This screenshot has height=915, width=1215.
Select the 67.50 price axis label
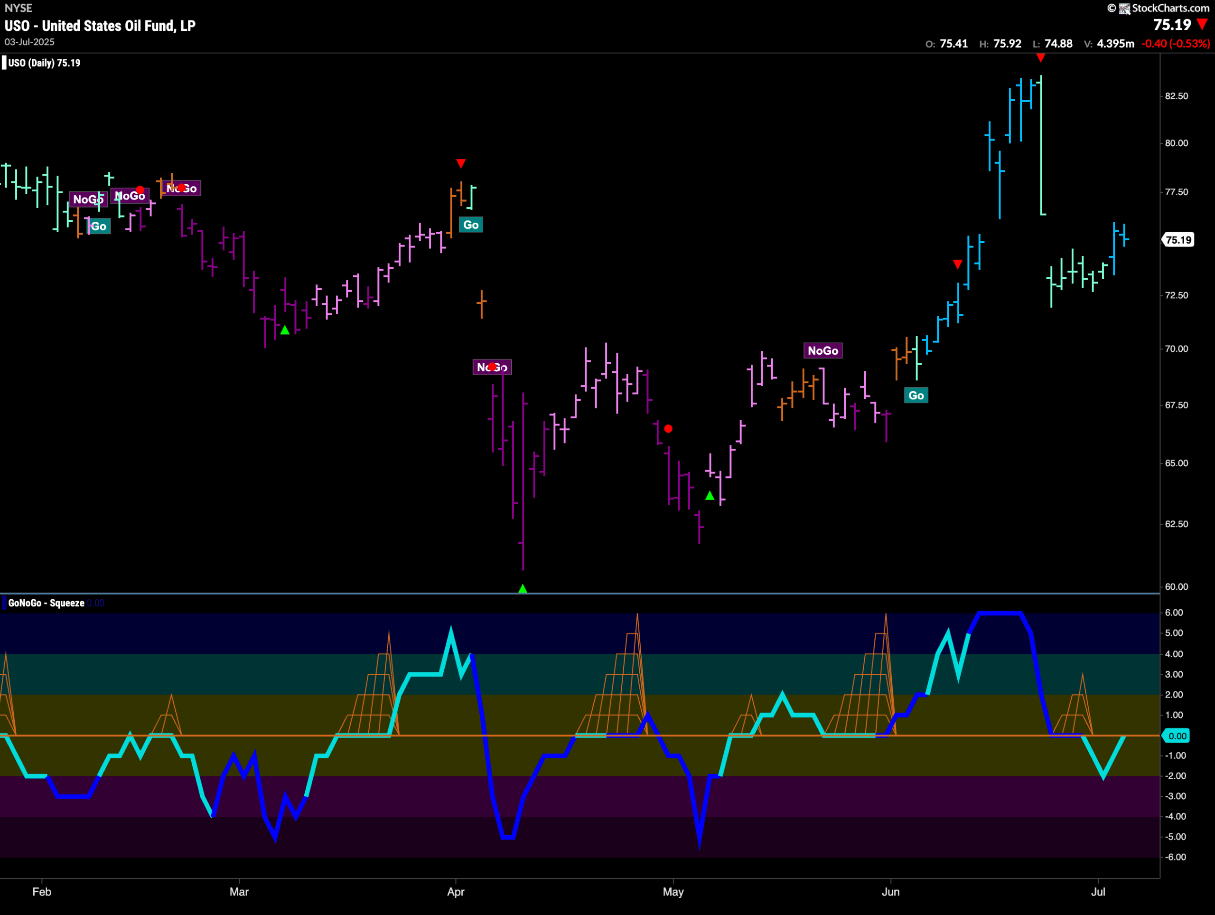pyautogui.click(x=1177, y=406)
